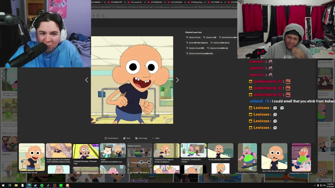Open the Sumo Ryan Sumouski thumbnail

pos(274,156)
